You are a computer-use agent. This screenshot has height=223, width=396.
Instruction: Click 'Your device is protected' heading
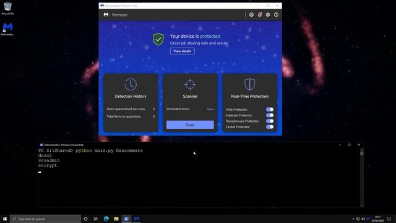(195, 36)
